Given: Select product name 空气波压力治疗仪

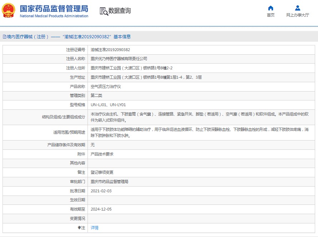Looking at the screenshot, I should pos(106,87).
